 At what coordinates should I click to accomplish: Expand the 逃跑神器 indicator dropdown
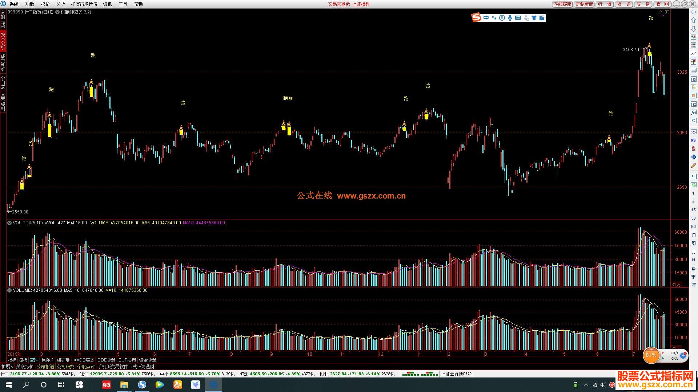57,12
